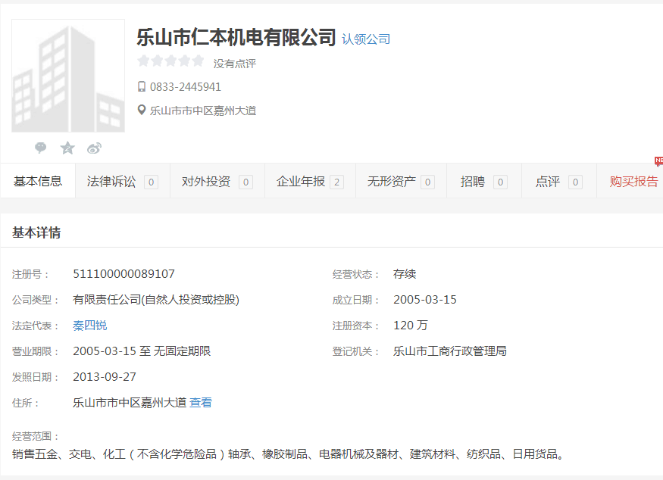Click the company name 乐山市仁本机电有限公司 heading
The image size is (663, 480).
[x=236, y=37]
